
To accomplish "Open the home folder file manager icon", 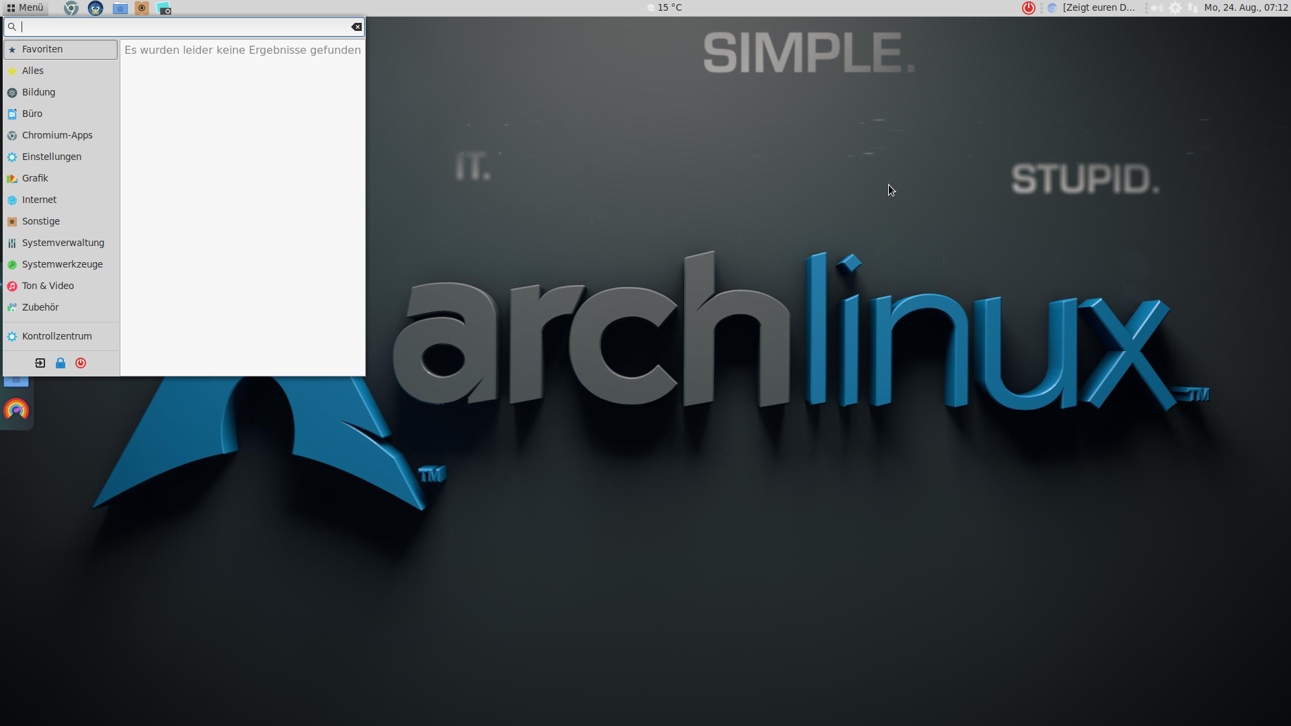I will click(x=120, y=8).
